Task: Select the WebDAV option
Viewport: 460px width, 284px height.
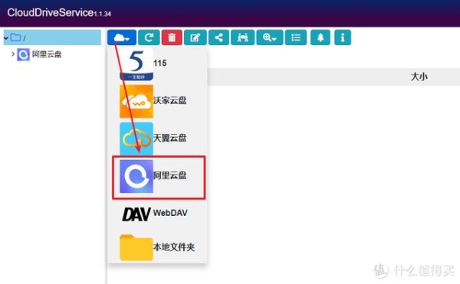Action: pyautogui.click(x=157, y=214)
